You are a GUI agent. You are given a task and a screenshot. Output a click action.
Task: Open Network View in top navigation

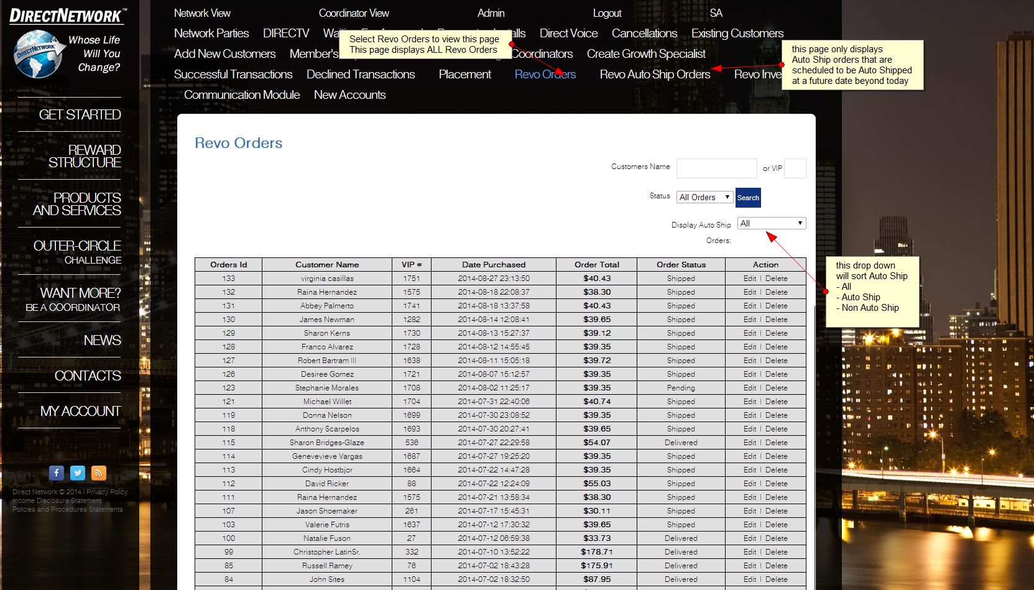pyautogui.click(x=202, y=13)
